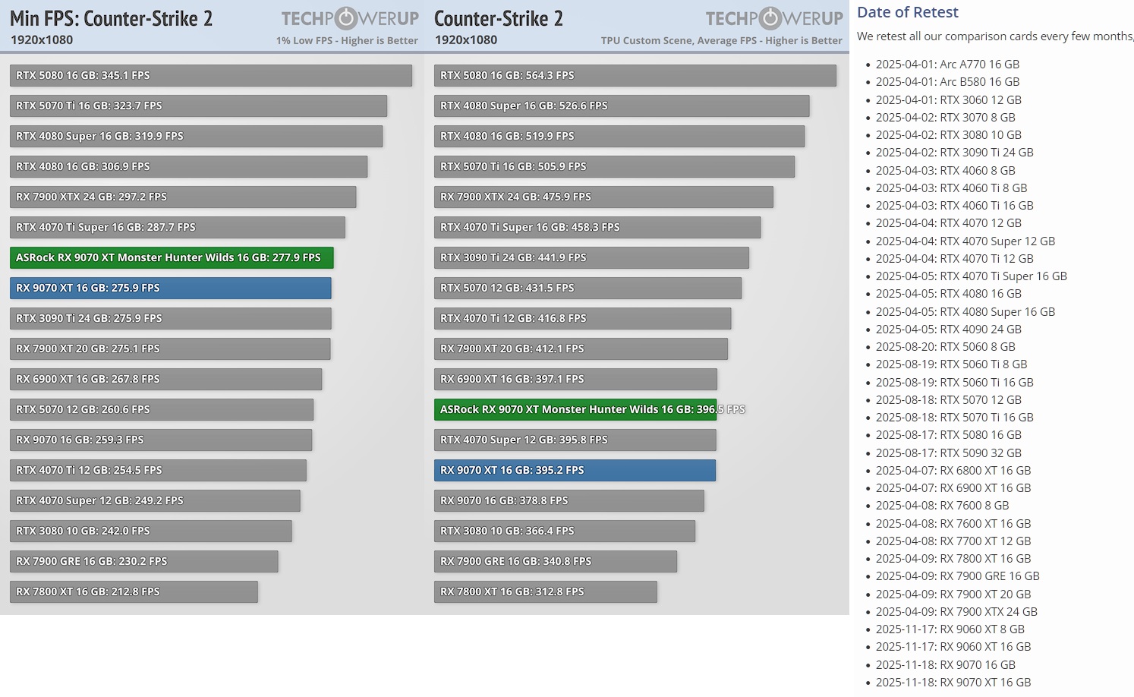Click RTX 3090 Ti 275.9 FPS bar

[171, 318]
